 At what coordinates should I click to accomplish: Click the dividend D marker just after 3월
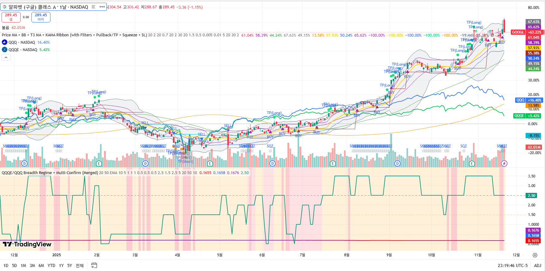pyautogui.click(x=146, y=163)
